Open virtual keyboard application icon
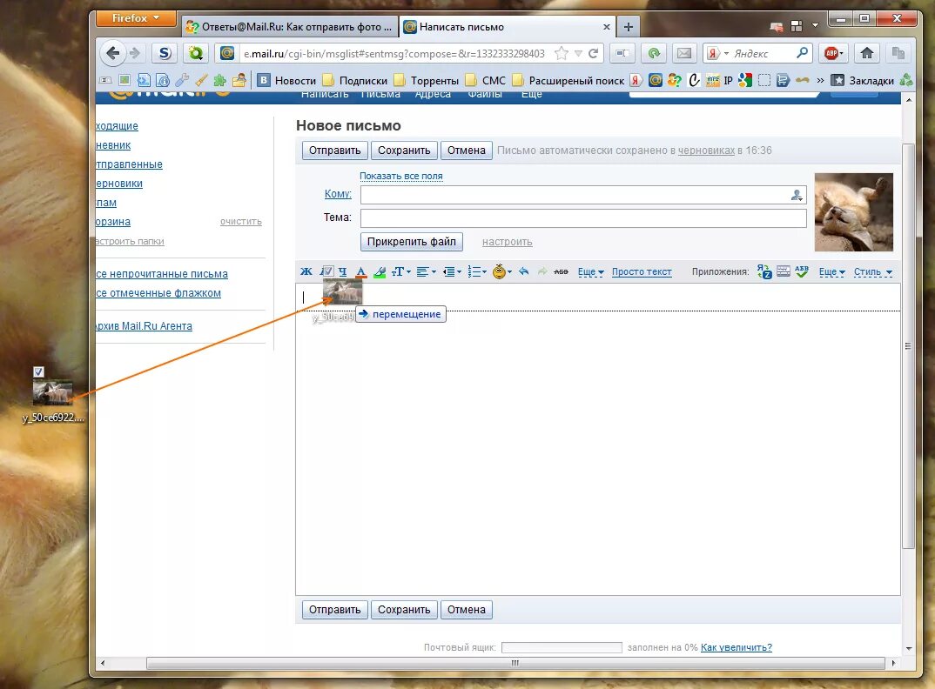935x689 pixels. pos(784,271)
